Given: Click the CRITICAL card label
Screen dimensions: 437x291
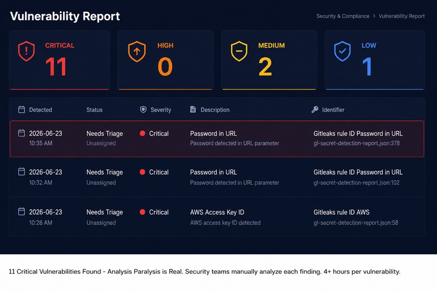Looking at the screenshot, I should click(60, 46).
